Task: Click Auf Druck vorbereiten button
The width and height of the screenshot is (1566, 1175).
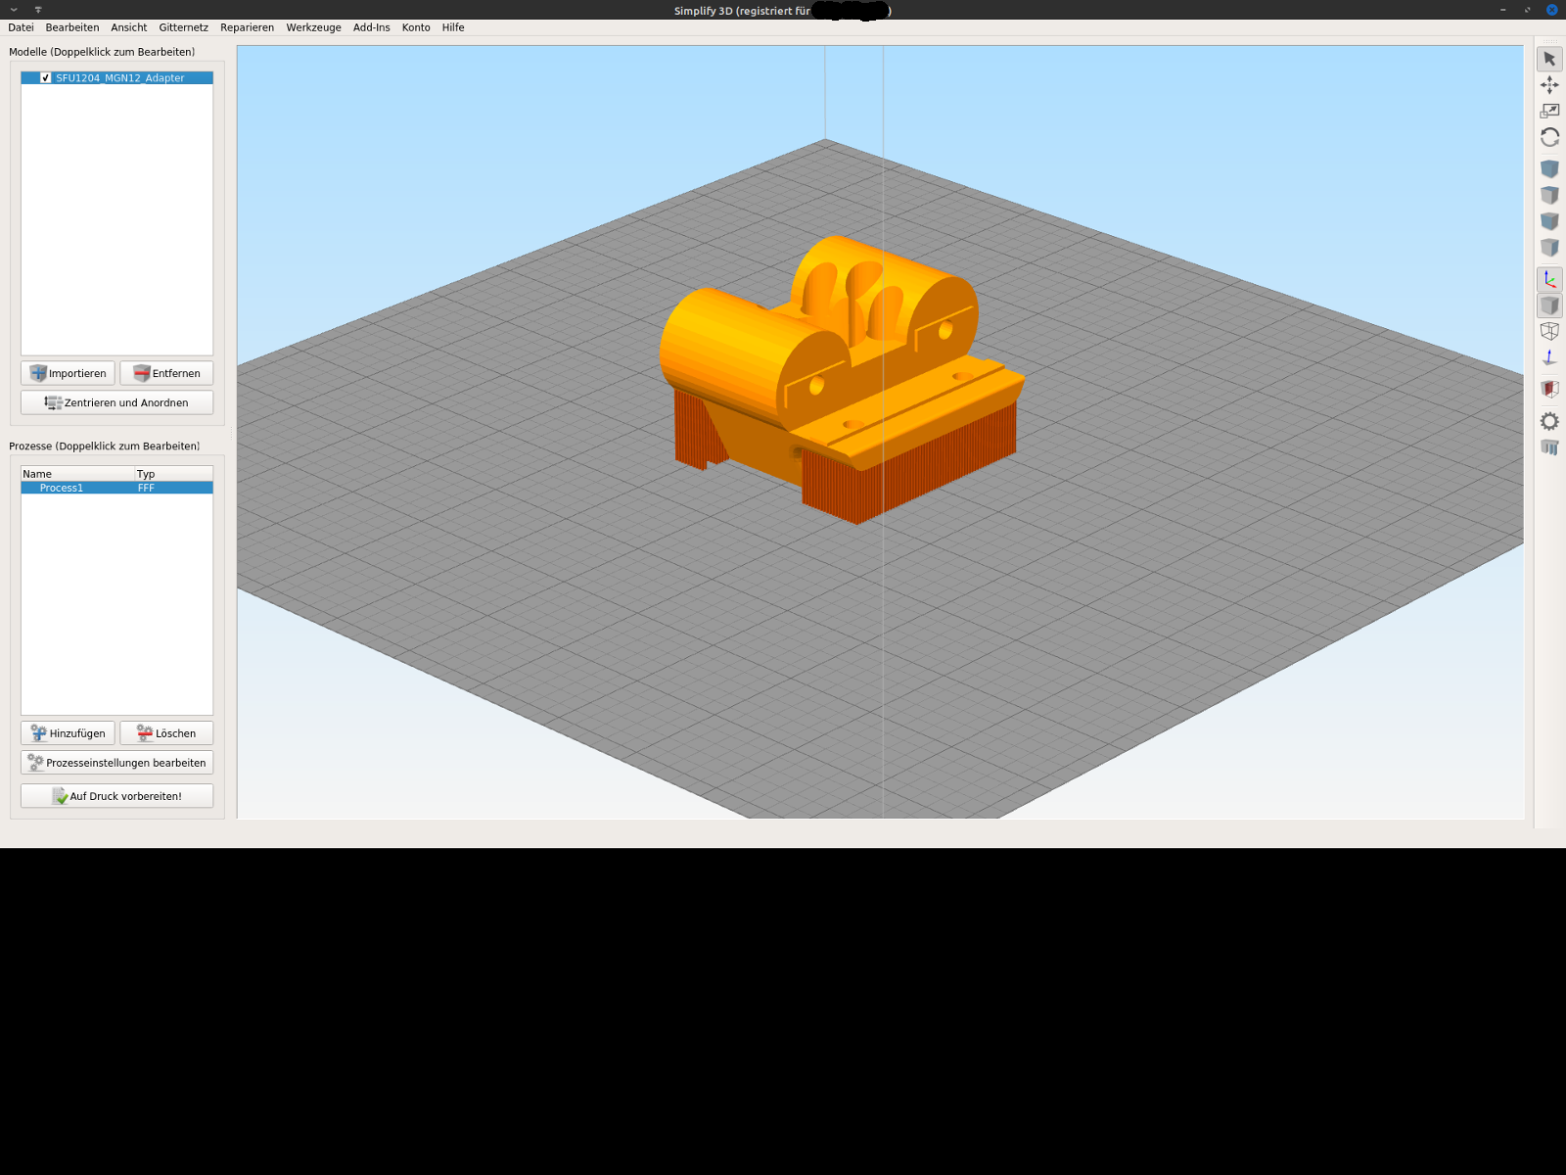Action: click(116, 796)
